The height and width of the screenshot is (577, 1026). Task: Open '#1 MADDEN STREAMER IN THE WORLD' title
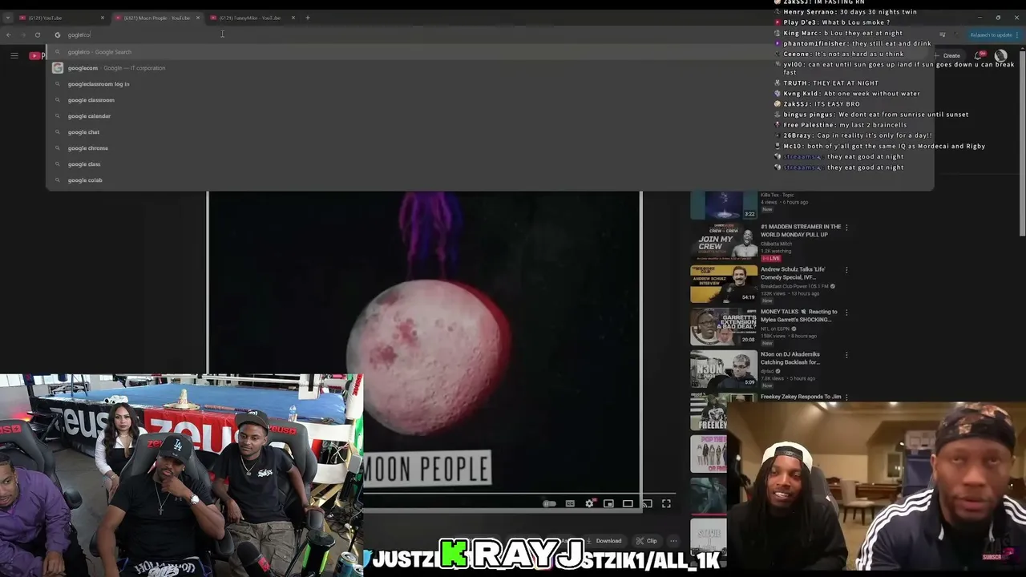[801, 231]
